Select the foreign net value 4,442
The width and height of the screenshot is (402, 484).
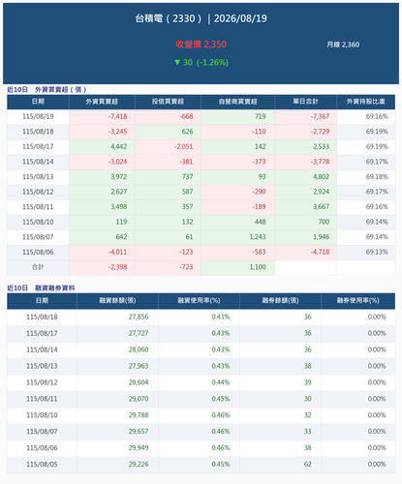pos(119,146)
